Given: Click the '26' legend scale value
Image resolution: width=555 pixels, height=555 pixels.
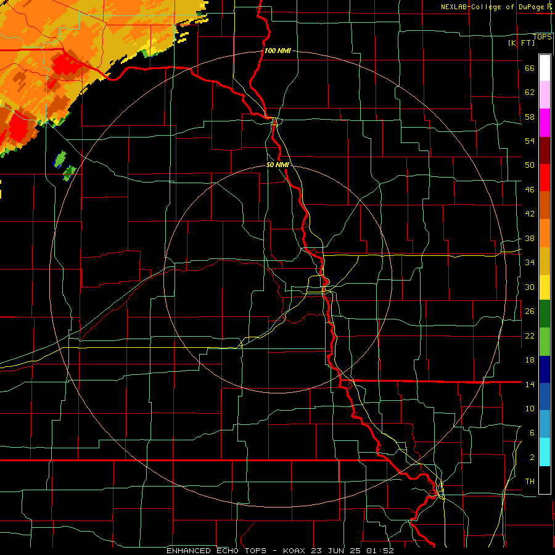Looking at the screenshot, I should click(530, 311).
